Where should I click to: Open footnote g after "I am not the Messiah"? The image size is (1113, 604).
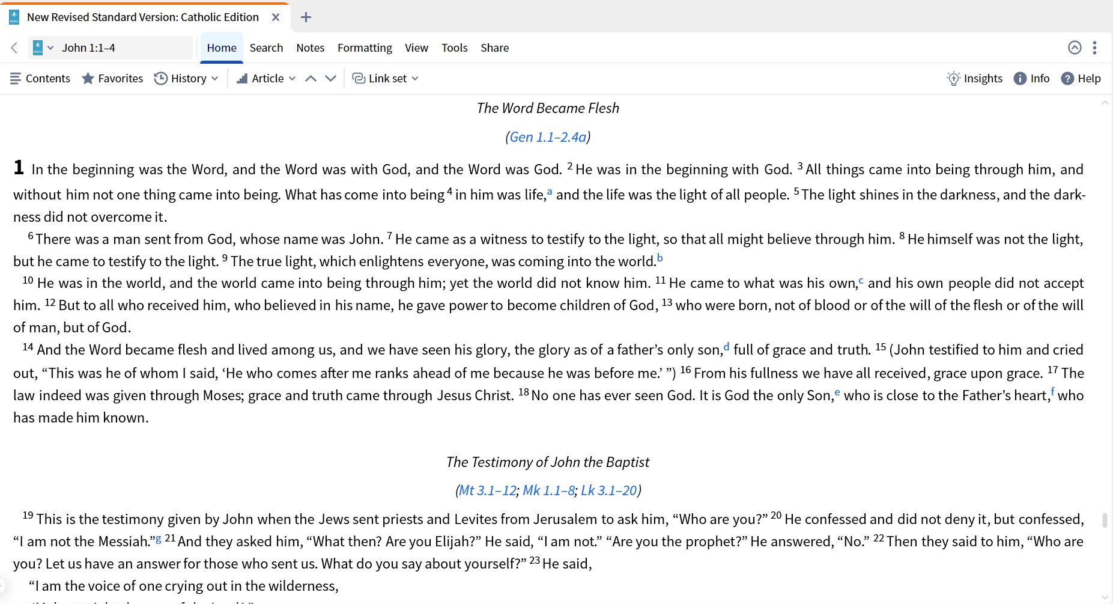pos(159,539)
